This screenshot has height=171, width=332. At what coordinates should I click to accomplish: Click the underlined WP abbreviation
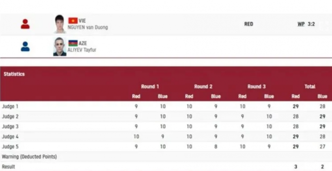(x=301, y=24)
